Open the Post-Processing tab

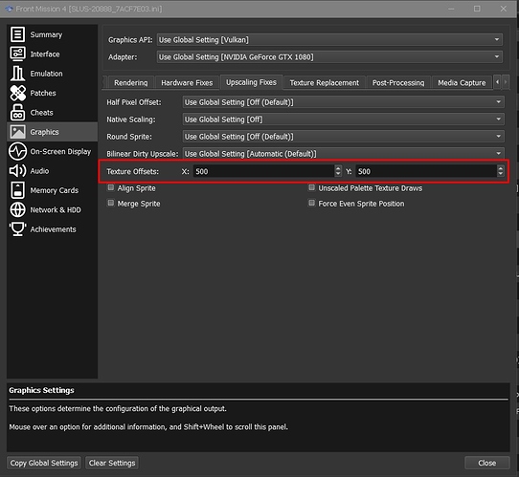point(398,82)
